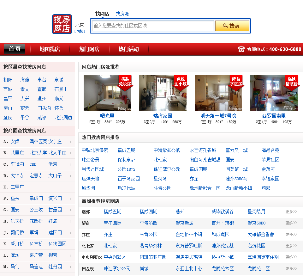Click 更多 in the 回龙观 row
The image size is (303, 276).
pyautogui.click(x=291, y=268)
